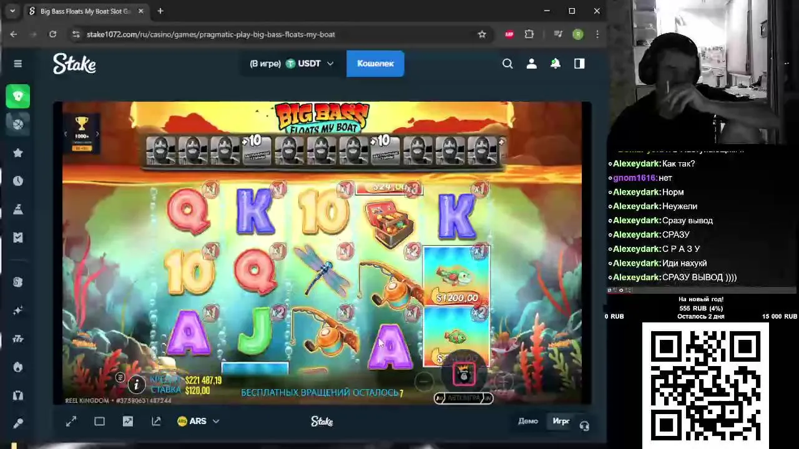Open the sports basketball sidebar icon
799x449 pixels.
tap(18, 124)
